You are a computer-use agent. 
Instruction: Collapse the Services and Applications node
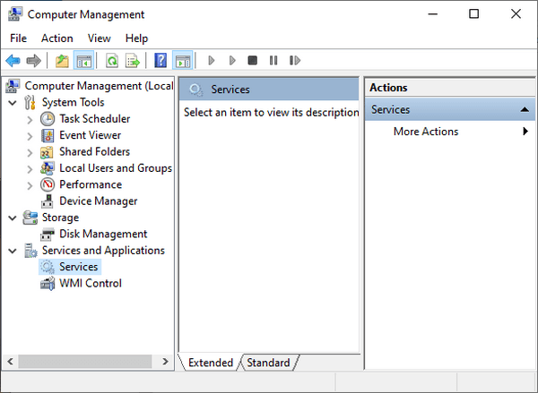pos(13,251)
